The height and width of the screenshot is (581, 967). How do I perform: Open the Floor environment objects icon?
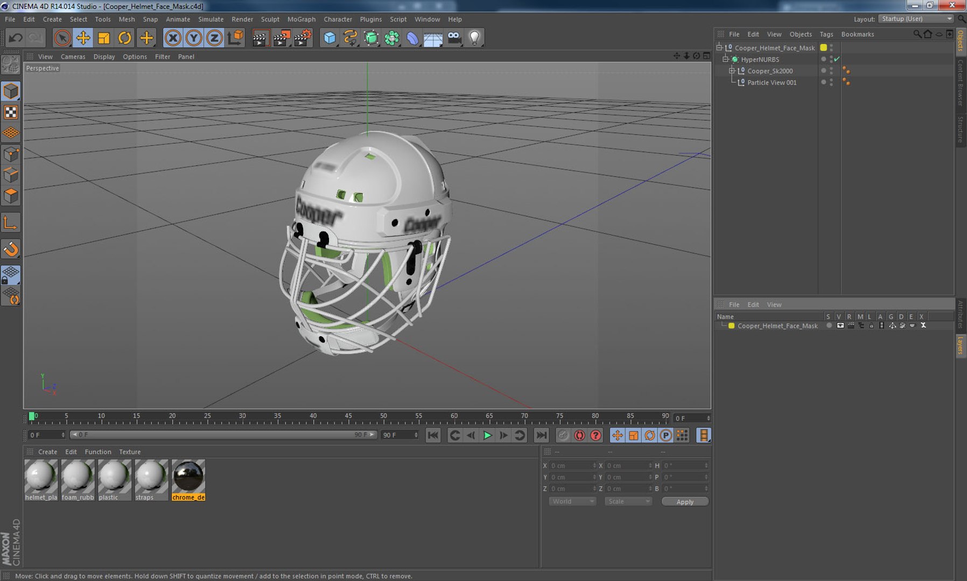pos(433,38)
